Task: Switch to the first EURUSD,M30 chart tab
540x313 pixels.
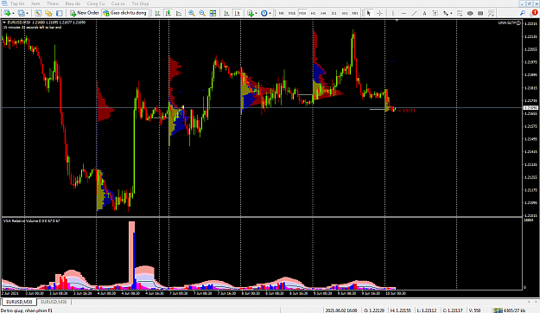Action: pyautogui.click(x=19, y=302)
